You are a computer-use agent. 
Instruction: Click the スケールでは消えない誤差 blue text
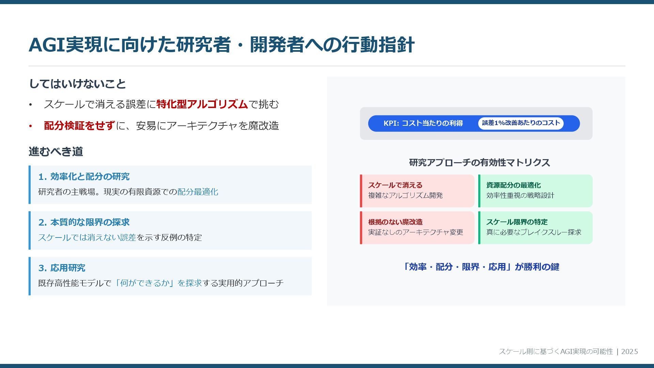pos(87,237)
